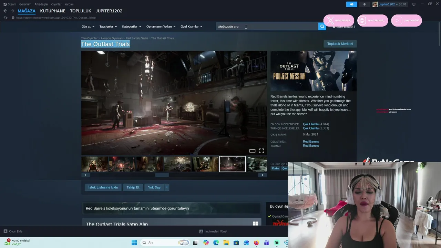Expand the Tavsiyeler dropdown
This screenshot has width=441, height=248.
[x=108, y=27]
